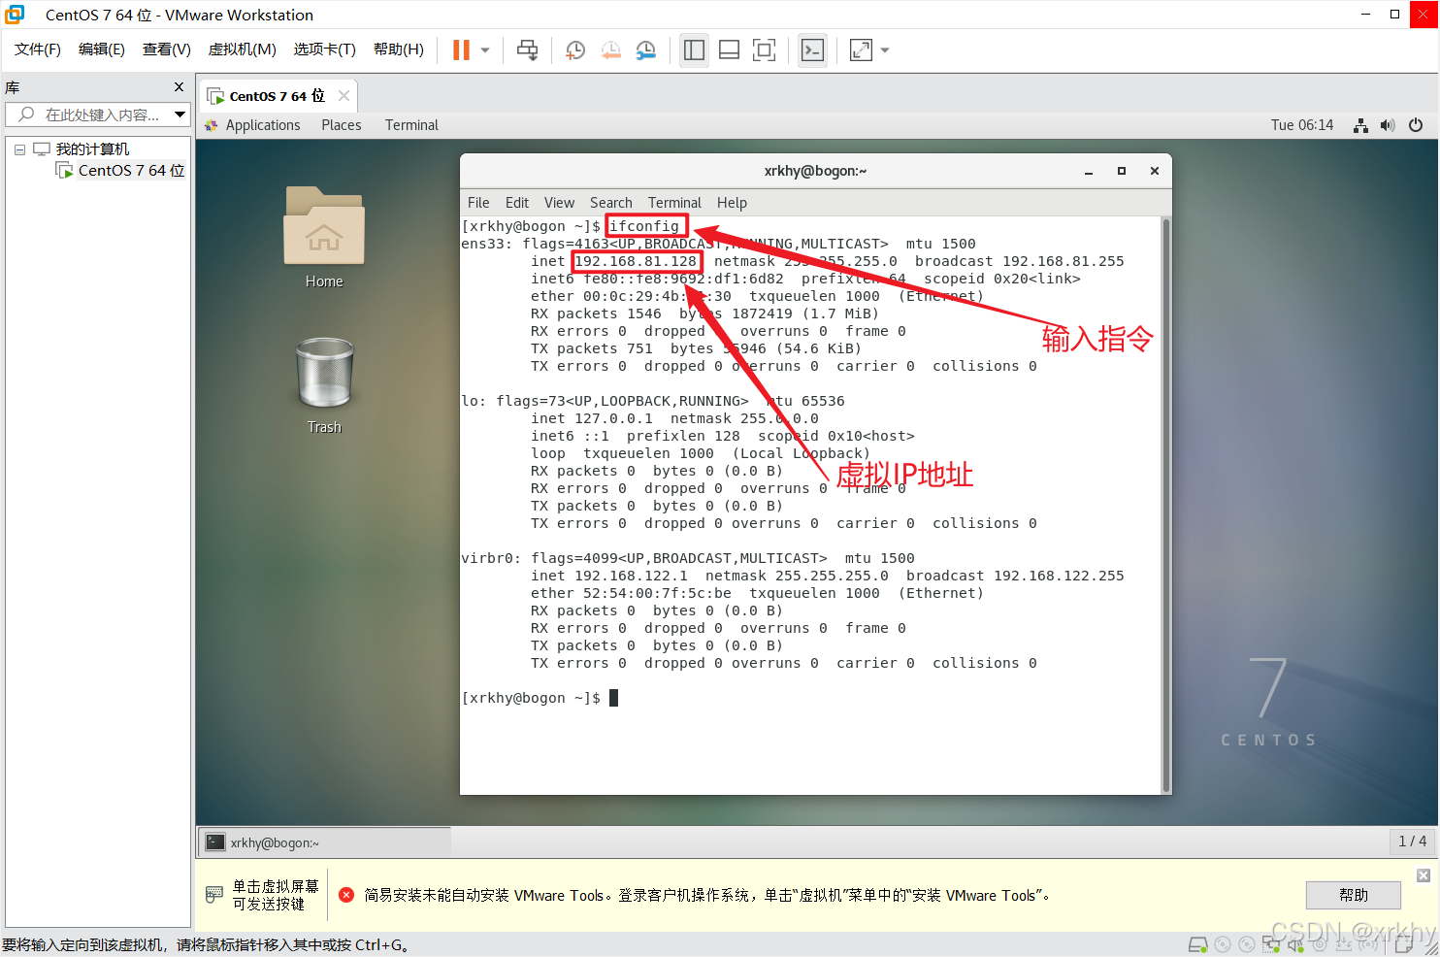The height and width of the screenshot is (957, 1440).
Task: Open the terminal View menu
Action: click(559, 203)
